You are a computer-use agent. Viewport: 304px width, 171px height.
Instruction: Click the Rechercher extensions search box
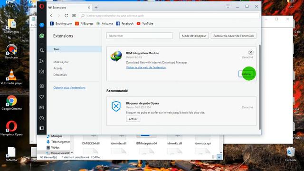[x=140, y=36]
